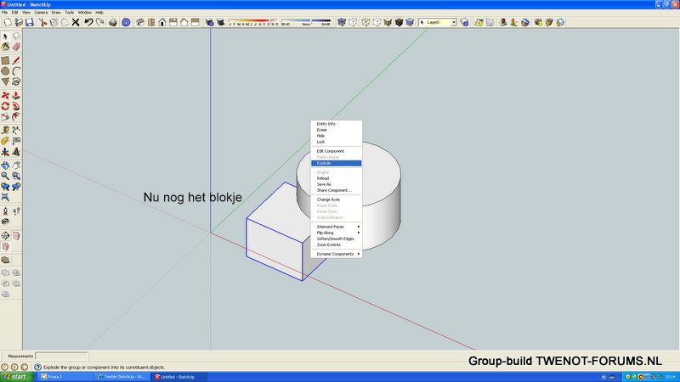Select the Look Around eye tool
Viewport: 680px width, 382px height.
pyautogui.click(x=5, y=222)
